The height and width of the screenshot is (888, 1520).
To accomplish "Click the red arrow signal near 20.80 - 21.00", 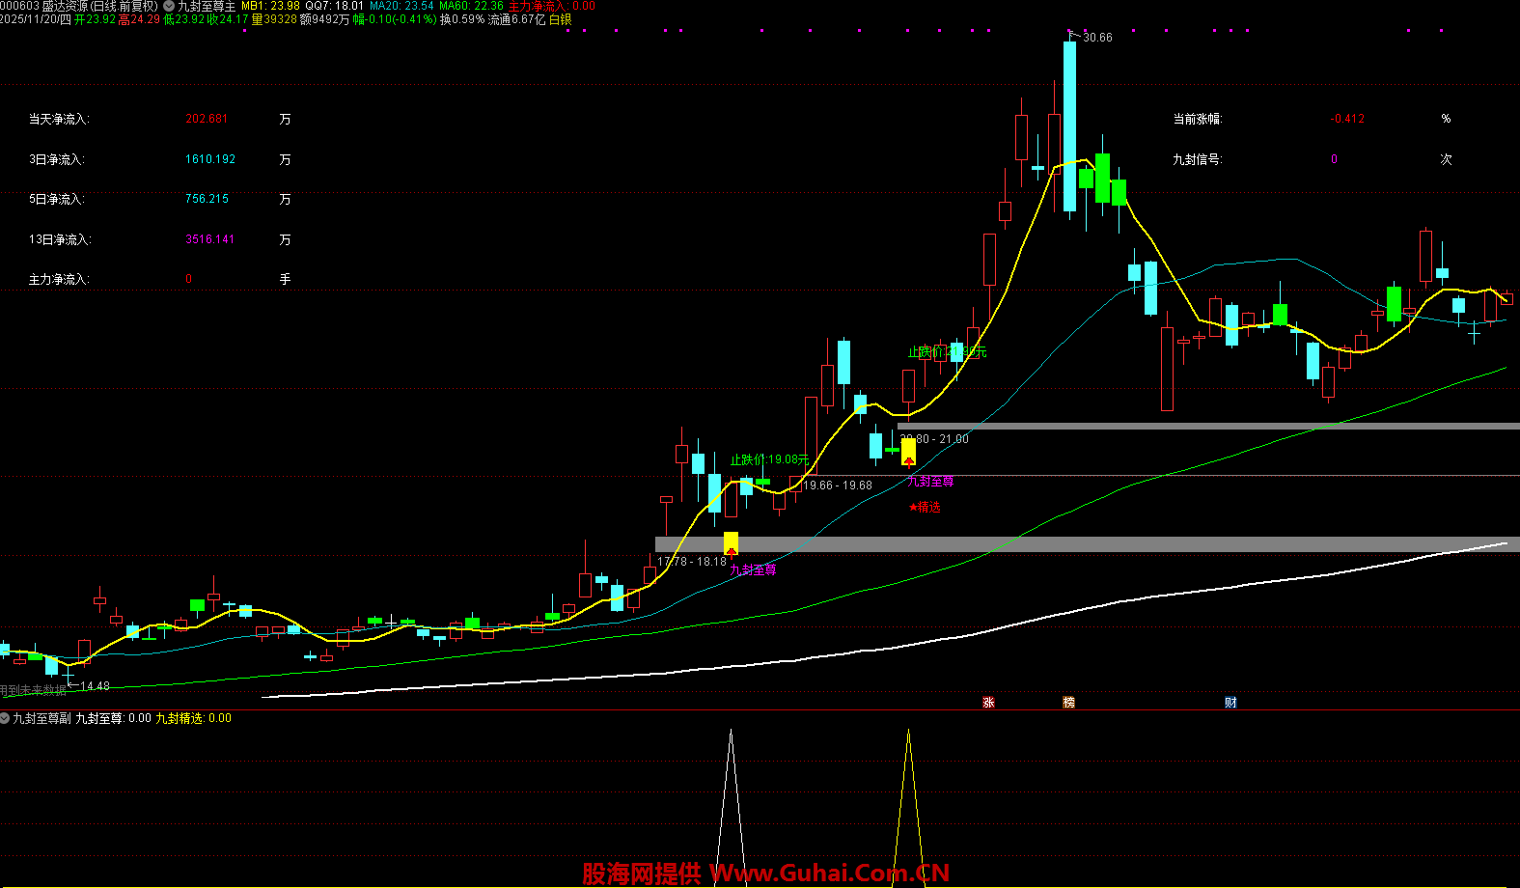I will [x=908, y=460].
